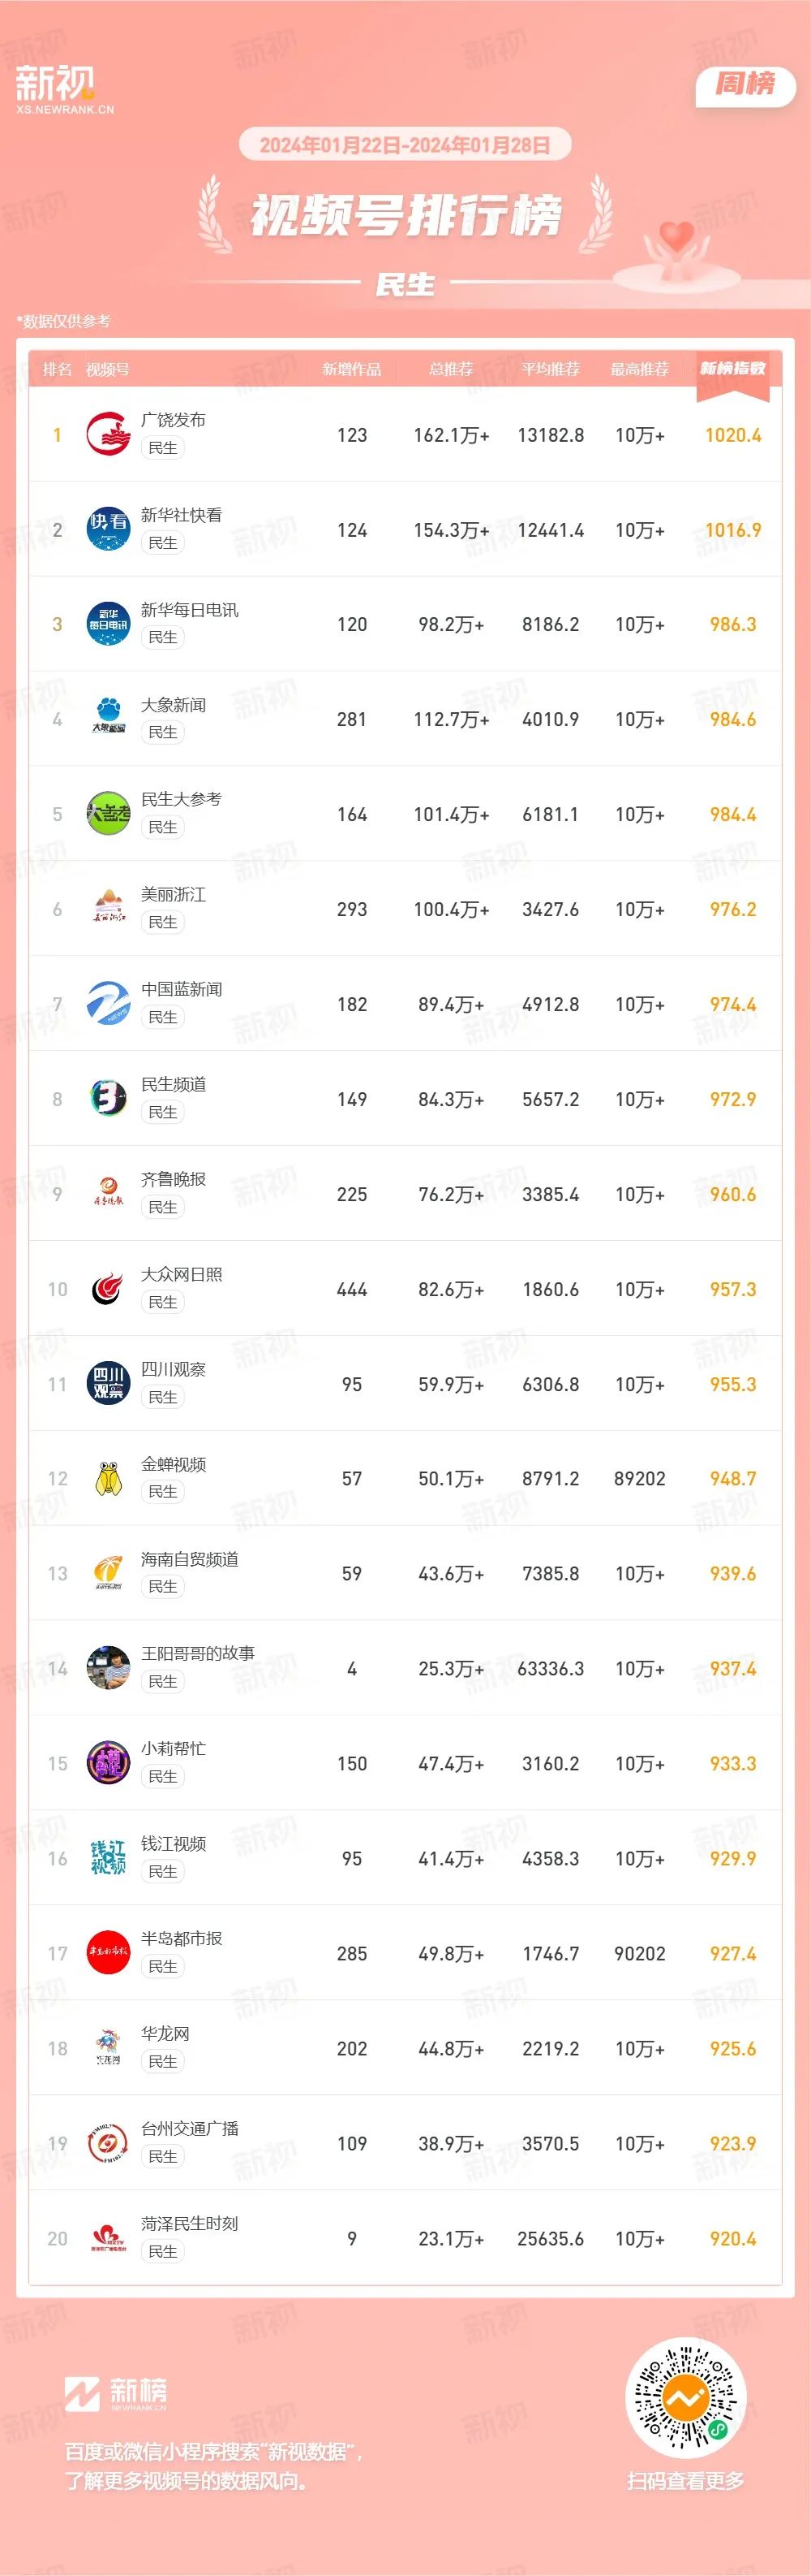Open the 中国蓝新闻 blue logo
Viewport: 811px width, 2576px height.
[108, 1004]
